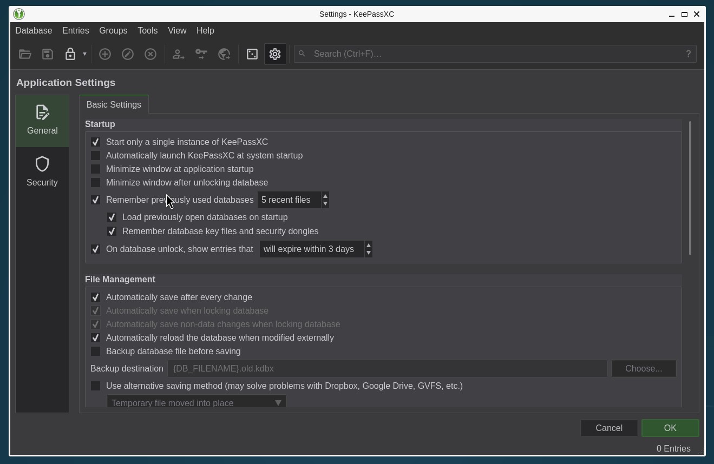Click the Lock database padlock icon
The width and height of the screenshot is (714, 464).
click(x=70, y=54)
